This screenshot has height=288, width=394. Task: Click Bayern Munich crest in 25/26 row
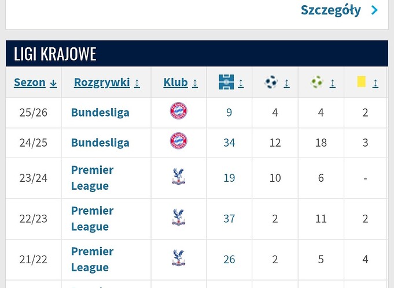tap(178, 112)
